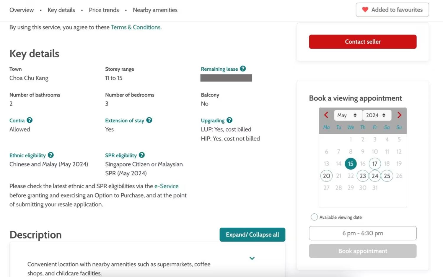This screenshot has height=277, width=443.
Task: Collapse the description section chevron
Action: 252,258
